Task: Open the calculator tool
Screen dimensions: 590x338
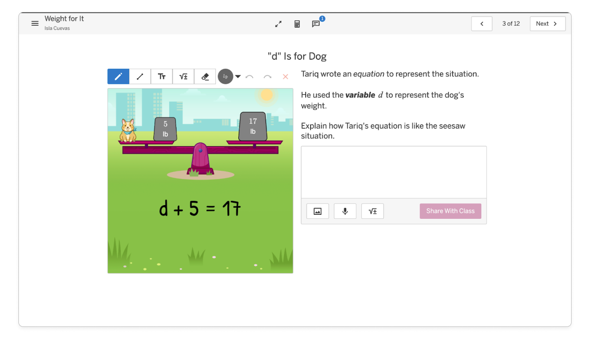Action: coord(297,24)
